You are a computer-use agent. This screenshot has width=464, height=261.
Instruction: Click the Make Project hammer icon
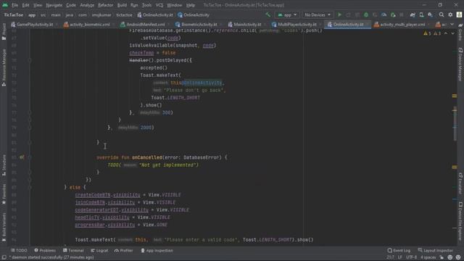[268, 14]
